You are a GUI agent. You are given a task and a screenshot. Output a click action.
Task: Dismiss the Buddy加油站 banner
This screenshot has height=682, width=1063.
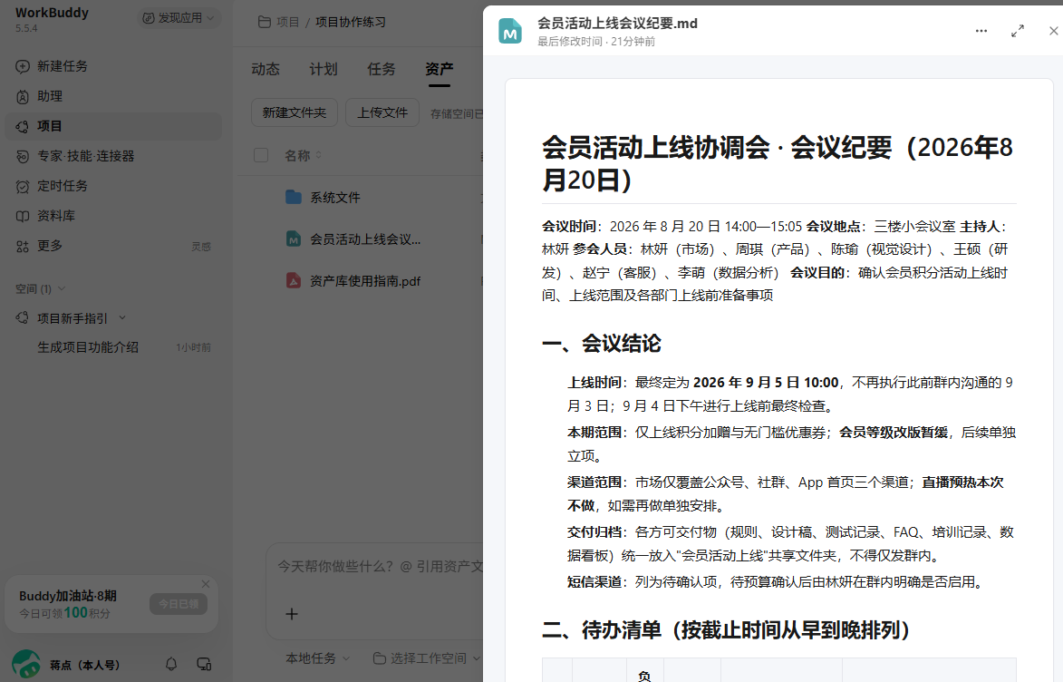click(206, 584)
